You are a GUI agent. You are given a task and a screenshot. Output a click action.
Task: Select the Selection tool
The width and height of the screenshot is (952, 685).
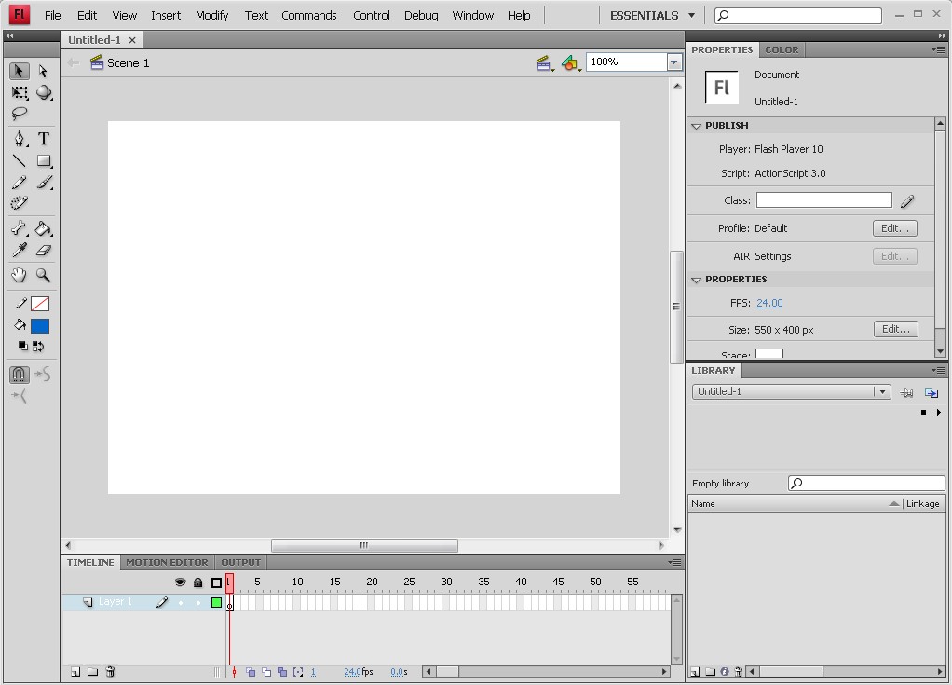point(19,71)
